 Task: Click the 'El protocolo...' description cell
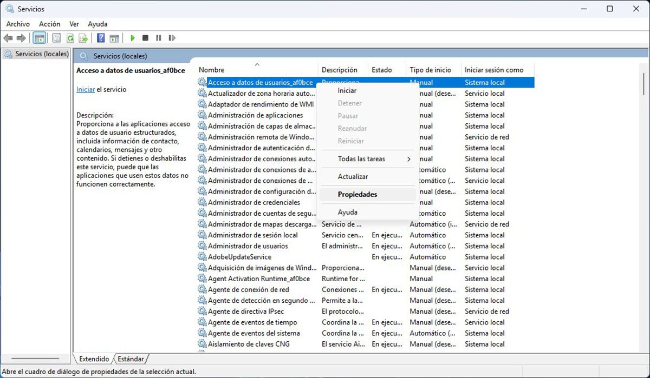pyautogui.click(x=343, y=311)
